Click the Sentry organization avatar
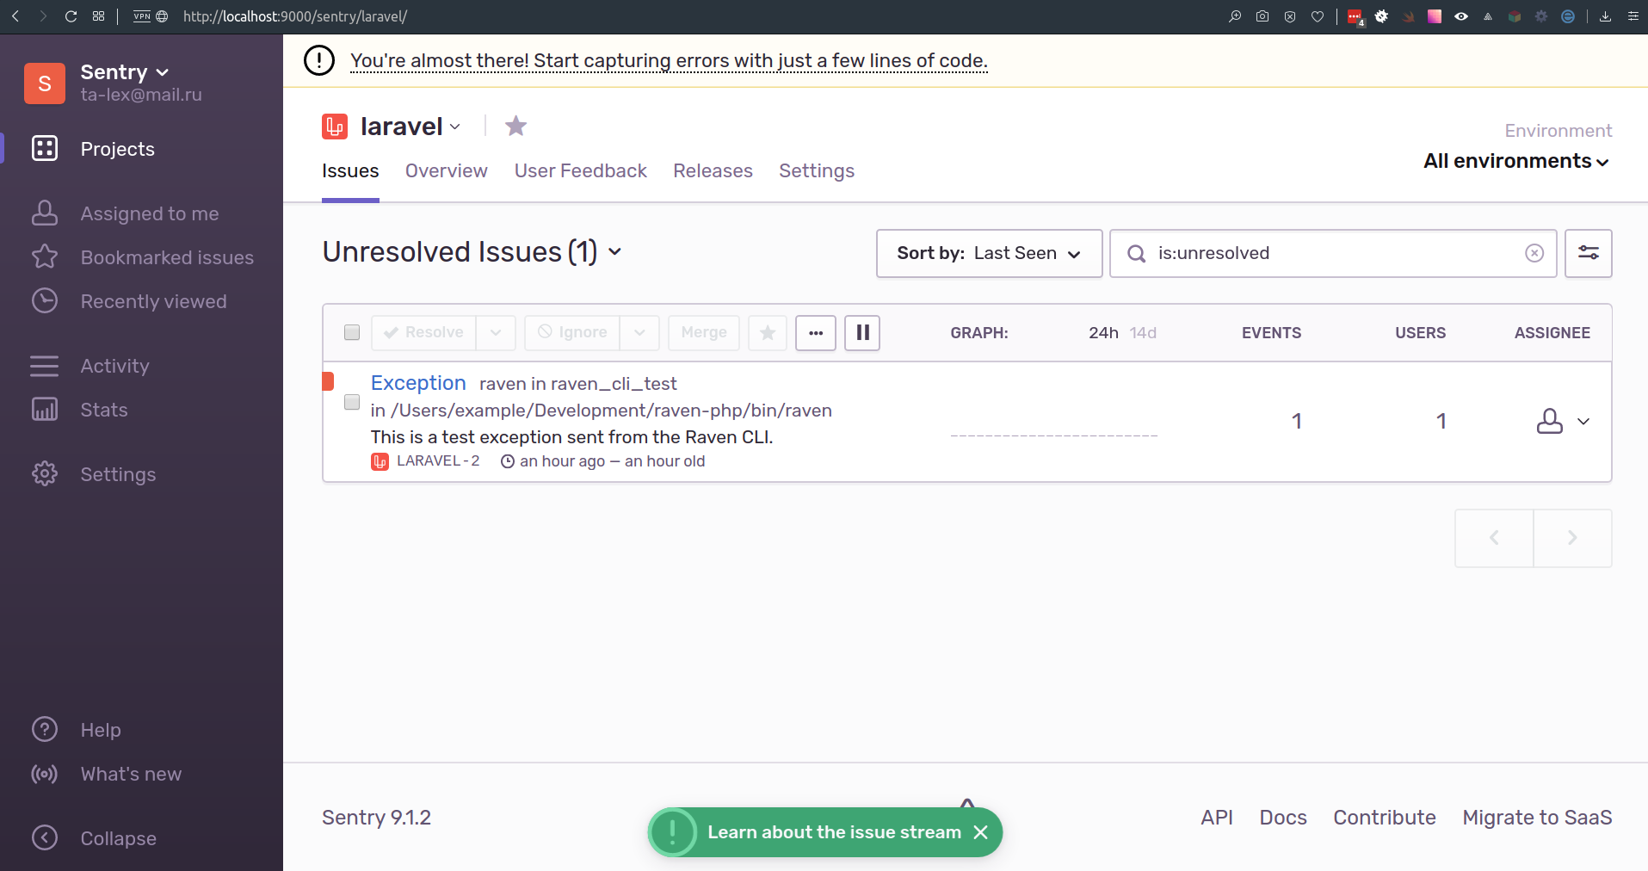The image size is (1648, 871). [45, 83]
